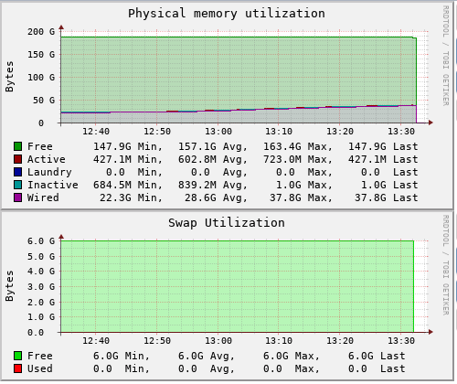Click the '50 G' y-axis label on memory graph
The image size is (457, 384).
tap(44, 100)
